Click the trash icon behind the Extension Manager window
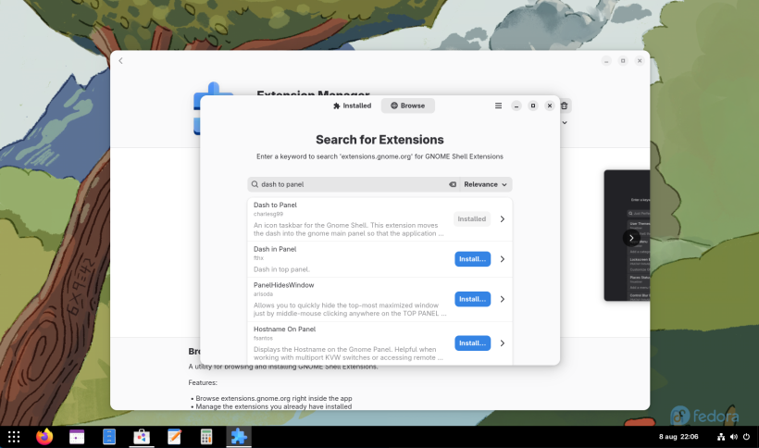The height and width of the screenshot is (448, 759). click(x=565, y=106)
